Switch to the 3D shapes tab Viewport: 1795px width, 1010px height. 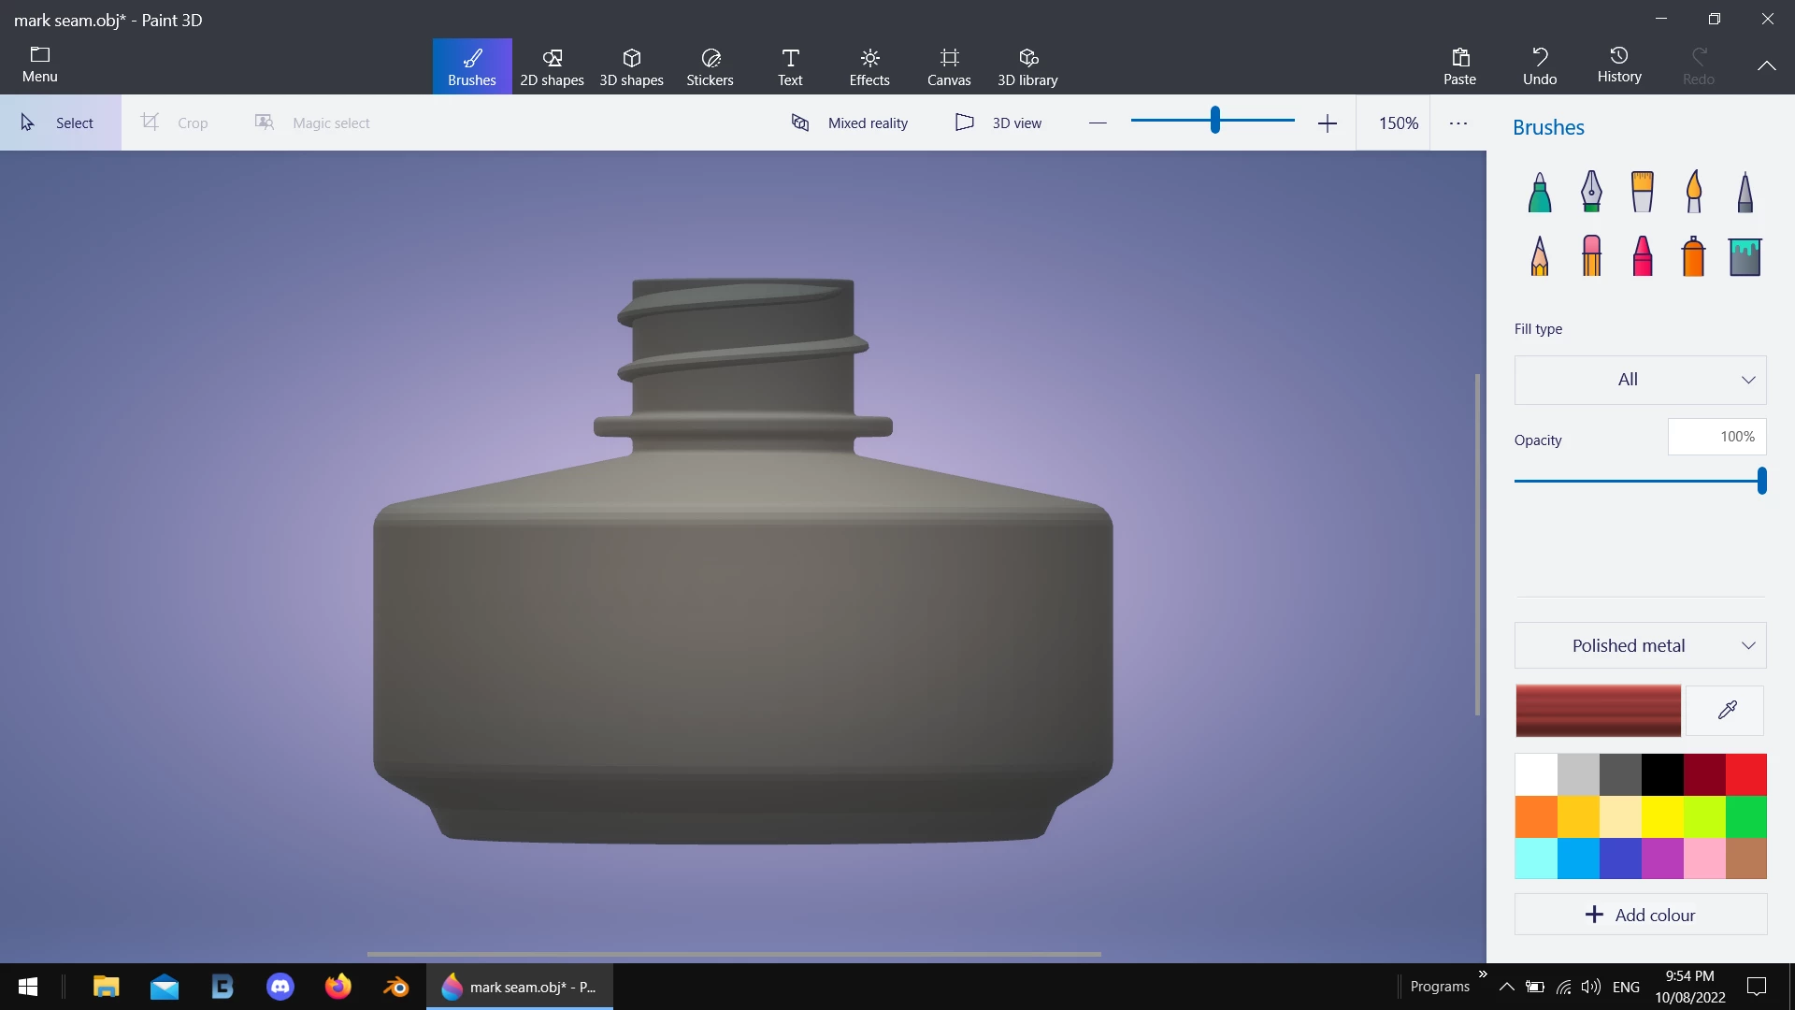point(631,66)
